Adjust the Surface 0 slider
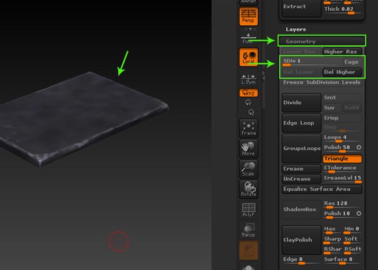Viewport: 378px width, 270px height. [x=342, y=260]
